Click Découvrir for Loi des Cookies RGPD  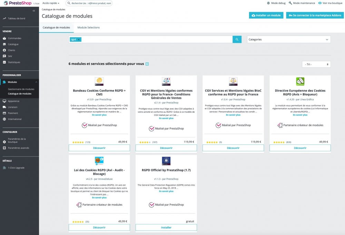99,227
